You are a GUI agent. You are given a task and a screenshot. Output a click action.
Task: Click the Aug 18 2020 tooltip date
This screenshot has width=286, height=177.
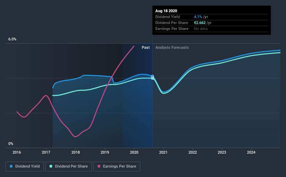tap(166, 11)
